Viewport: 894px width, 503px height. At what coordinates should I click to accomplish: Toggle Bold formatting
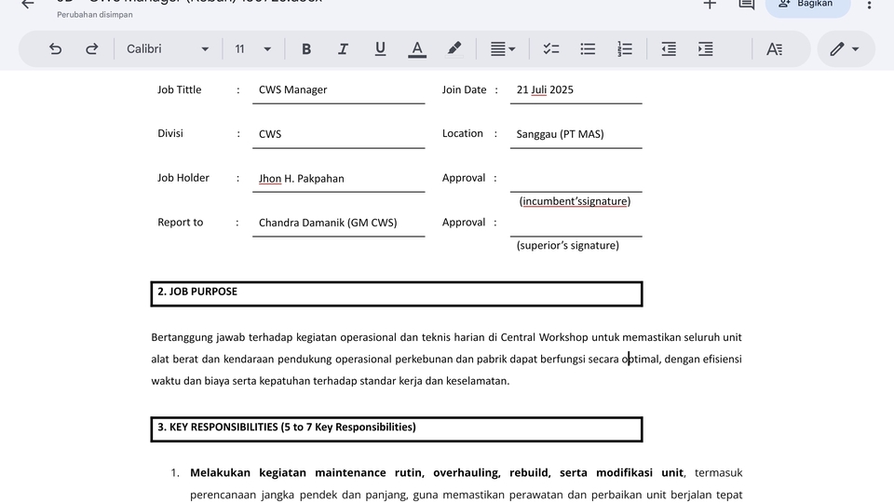tap(306, 49)
